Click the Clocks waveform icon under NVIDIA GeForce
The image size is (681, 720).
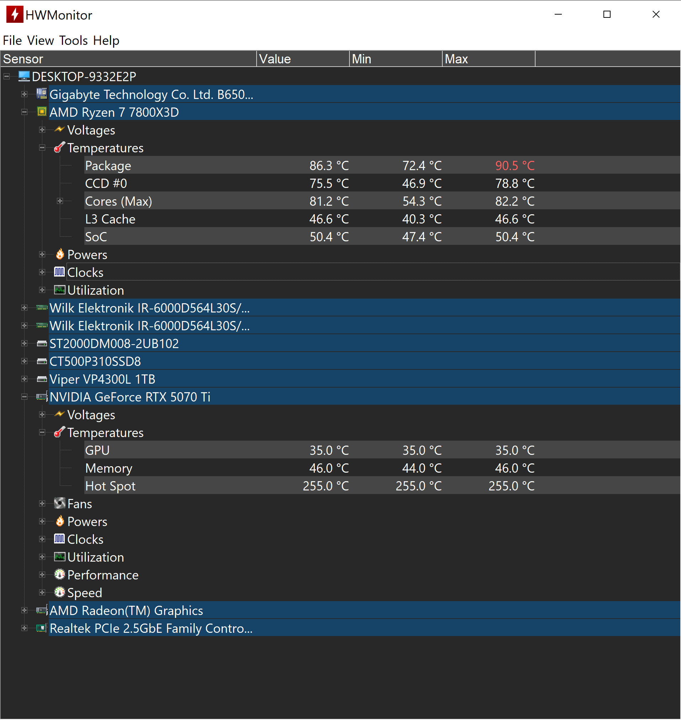pyautogui.click(x=59, y=539)
